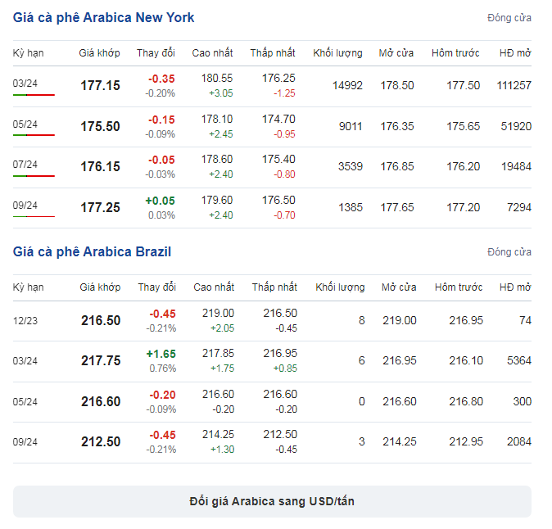Click the Brazil 09/24 price 212.50
552x529 pixels.
coord(101,441)
